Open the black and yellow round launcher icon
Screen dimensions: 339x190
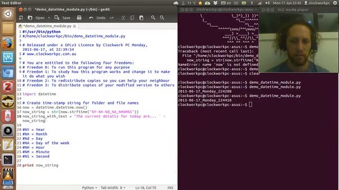click(x=8, y=101)
